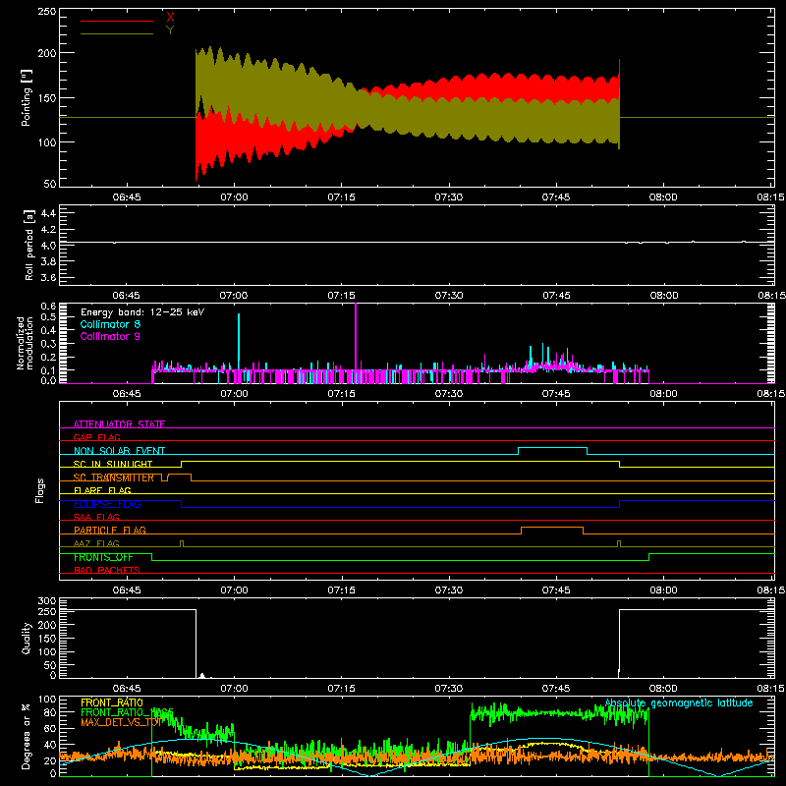Screen dimensions: 786x786
Task: Click '150' on Pointing y-axis
Action: click(47, 98)
